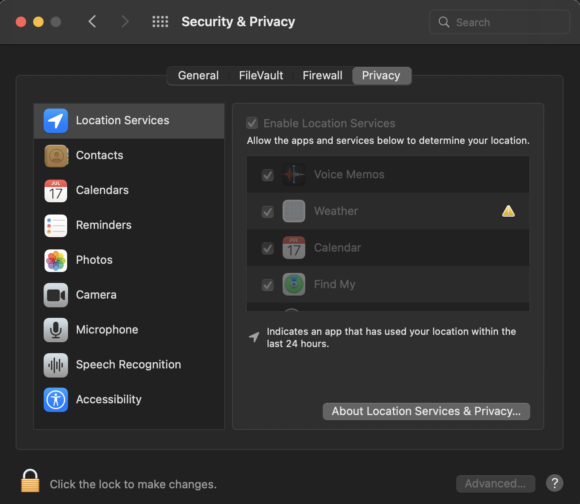
Task: Switch to the General tab
Action: click(198, 76)
